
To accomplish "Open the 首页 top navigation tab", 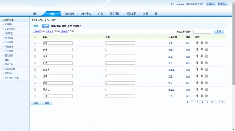I will [x=35, y=14].
